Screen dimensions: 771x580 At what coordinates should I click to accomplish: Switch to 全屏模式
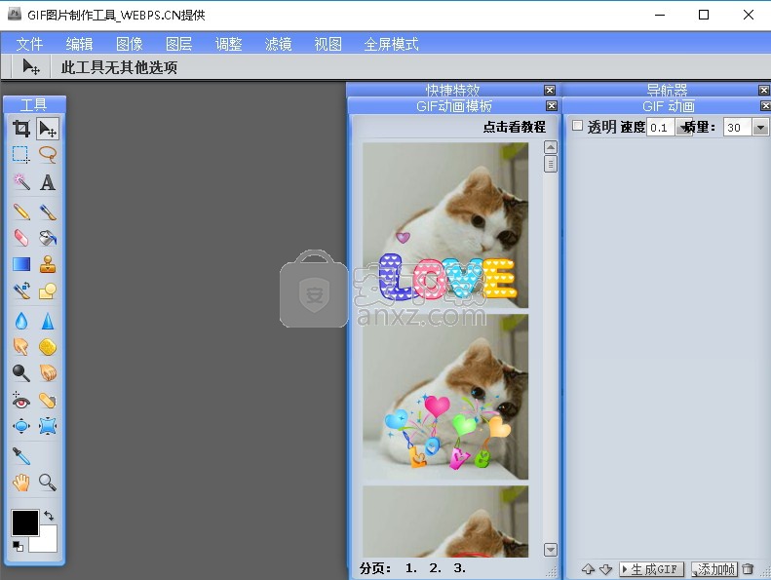coord(392,44)
